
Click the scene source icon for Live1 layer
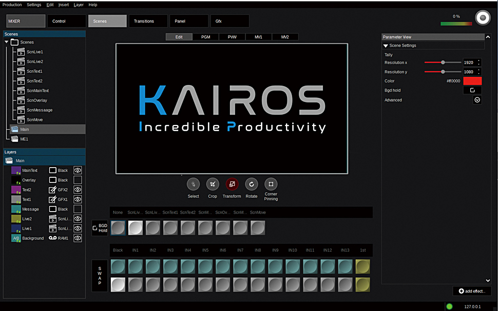[x=53, y=229]
